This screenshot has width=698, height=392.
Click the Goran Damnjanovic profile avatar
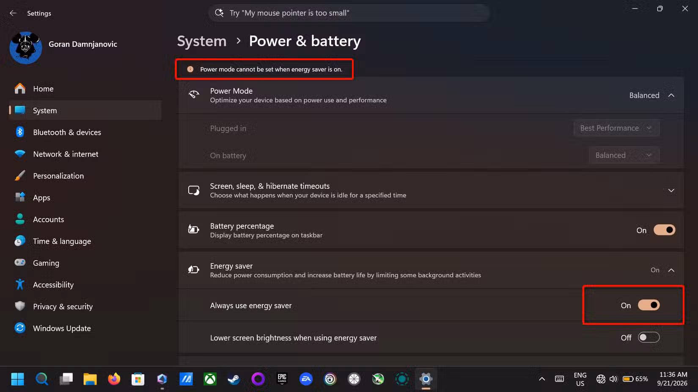26,48
